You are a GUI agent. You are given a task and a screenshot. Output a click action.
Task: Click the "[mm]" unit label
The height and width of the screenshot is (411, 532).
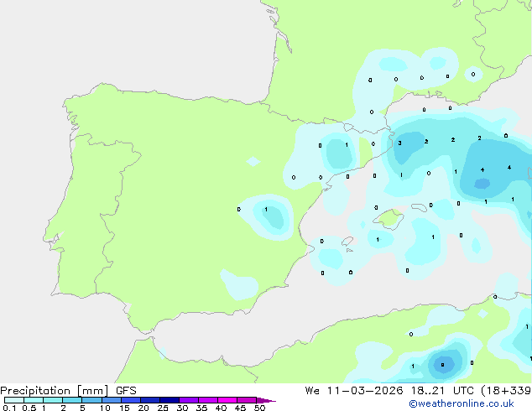click(x=92, y=391)
